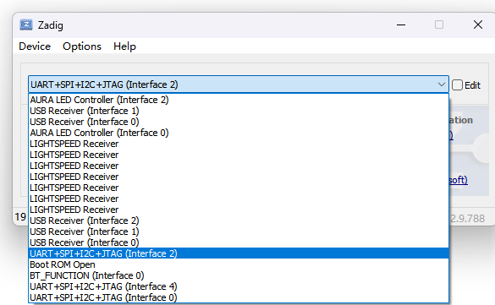Collapse the device dropdown arrow
The image size is (495, 305).
coord(442,84)
